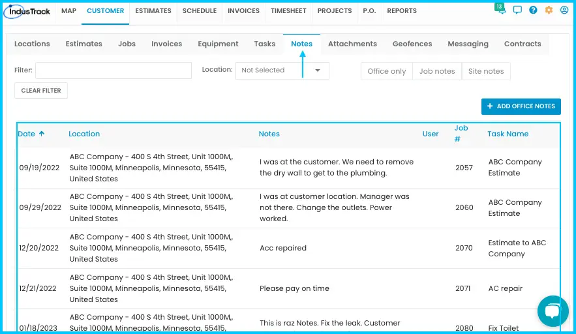Open the Location dropdown showing Not Selected

(282, 70)
